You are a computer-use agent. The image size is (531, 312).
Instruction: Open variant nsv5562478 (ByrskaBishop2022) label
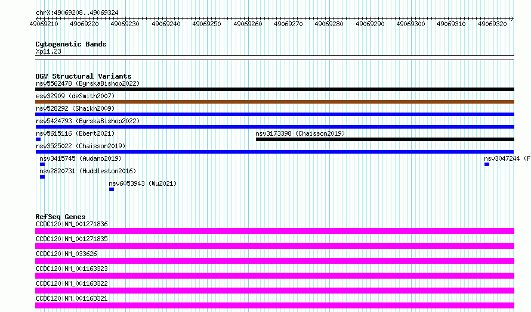88,83
